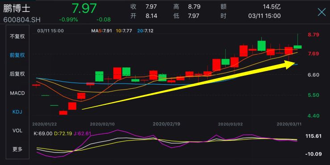Tap the 20:7.12 moving average label
The height and width of the screenshot is (165, 330).
click(x=145, y=31)
